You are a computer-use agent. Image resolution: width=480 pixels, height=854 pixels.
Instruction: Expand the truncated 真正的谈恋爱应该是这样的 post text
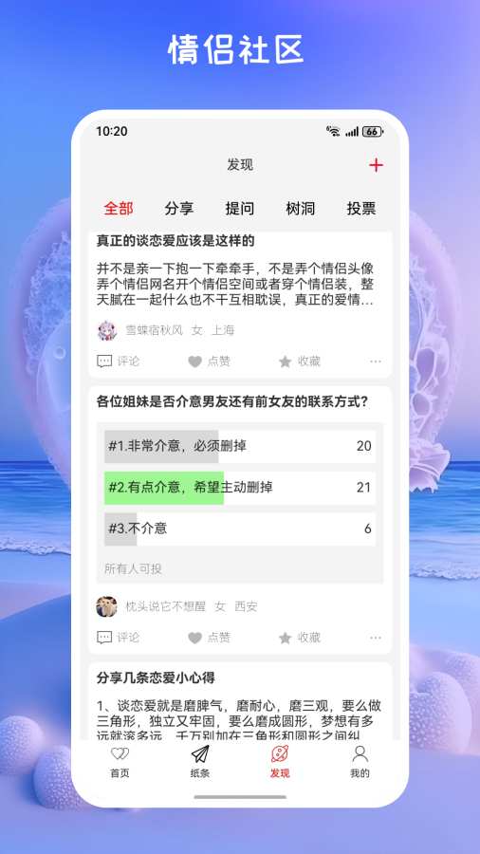(235, 285)
